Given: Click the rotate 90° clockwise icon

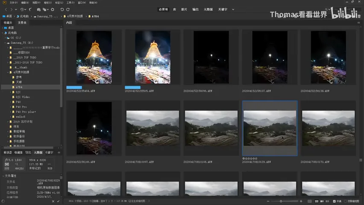Looking at the screenshot, I should (x=68, y=9).
